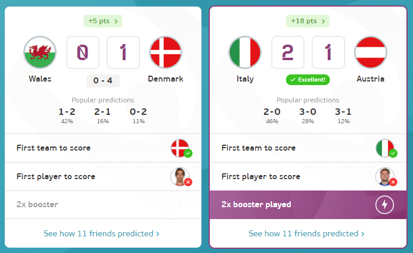Click the 0 - 4 actual result label
Viewport: 413px width, 253px height.
[x=103, y=80]
